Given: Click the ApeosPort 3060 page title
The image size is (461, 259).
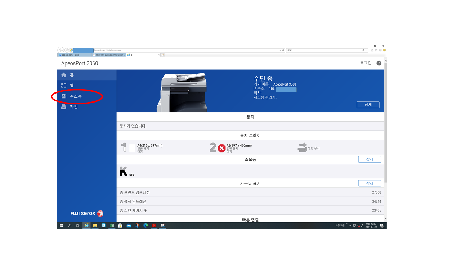Looking at the screenshot, I should [80, 63].
